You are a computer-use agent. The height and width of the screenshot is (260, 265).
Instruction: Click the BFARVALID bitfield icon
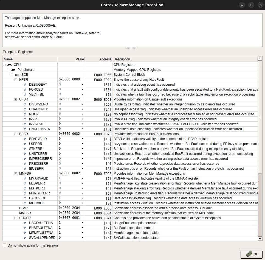(x=25, y=139)
